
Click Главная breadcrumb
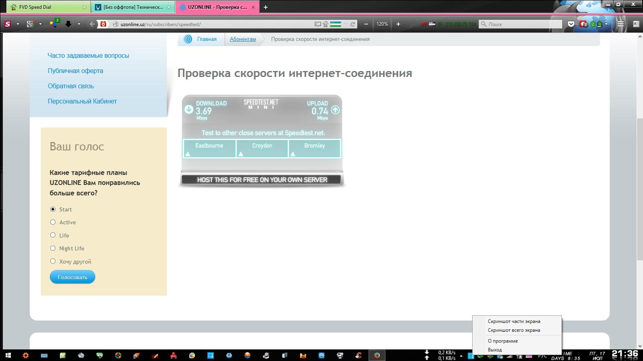coord(207,39)
